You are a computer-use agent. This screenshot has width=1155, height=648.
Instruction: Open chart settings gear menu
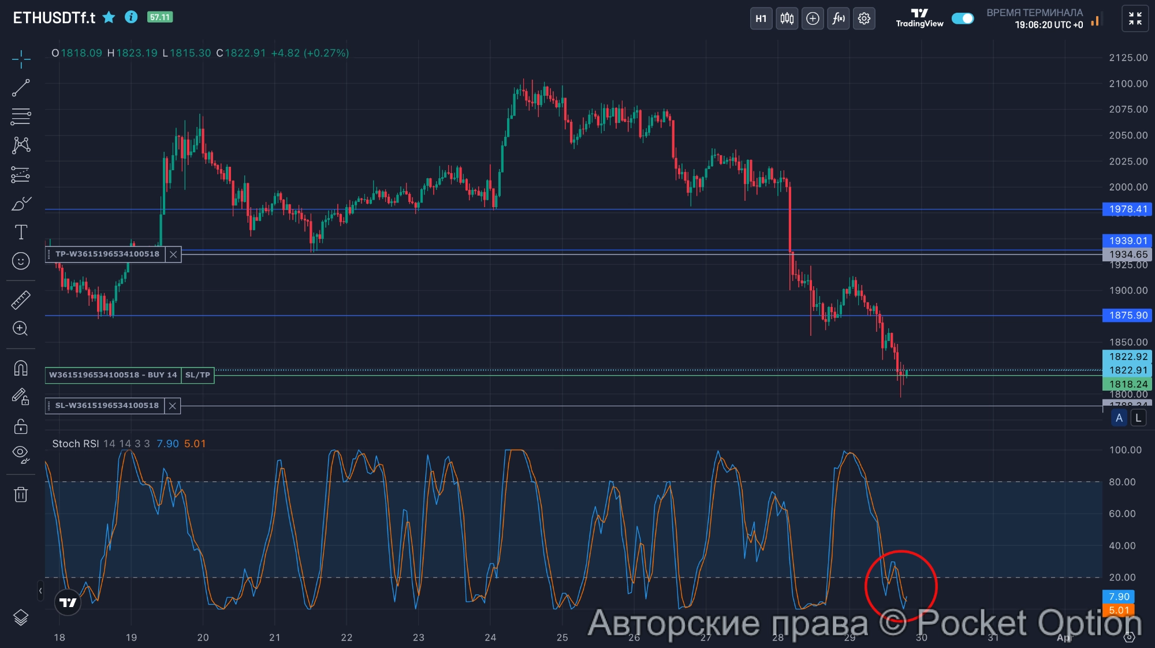tap(864, 18)
